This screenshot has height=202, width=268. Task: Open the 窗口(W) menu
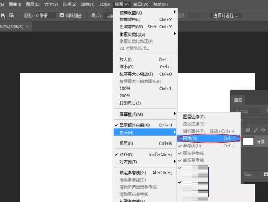coord(141,4)
